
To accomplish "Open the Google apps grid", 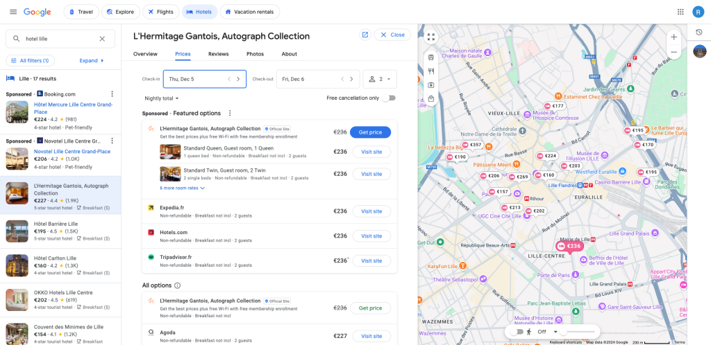I will coord(680,12).
